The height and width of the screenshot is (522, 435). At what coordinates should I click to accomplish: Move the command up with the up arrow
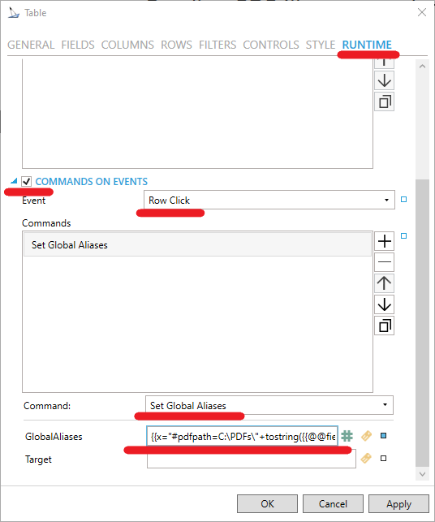click(385, 283)
